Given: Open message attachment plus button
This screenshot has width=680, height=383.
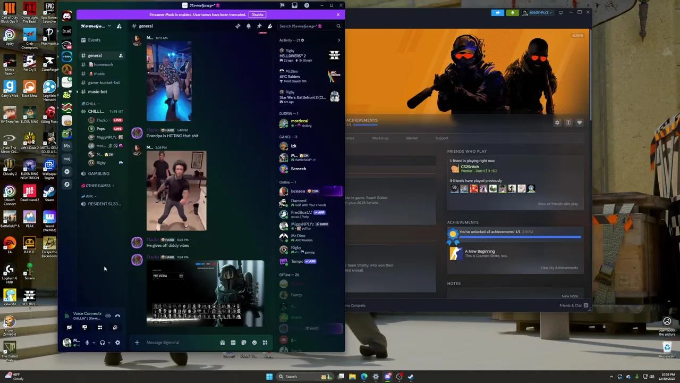Looking at the screenshot, I should pos(137,343).
